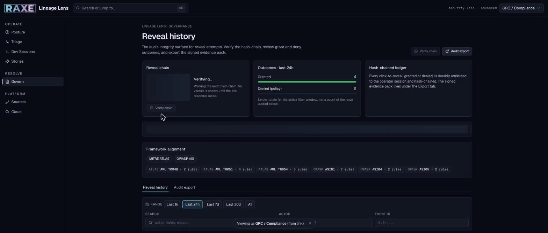Viewport: 548px width, 233px height.
Task: Select the Last 30d range
Action: click(x=233, y=204)
